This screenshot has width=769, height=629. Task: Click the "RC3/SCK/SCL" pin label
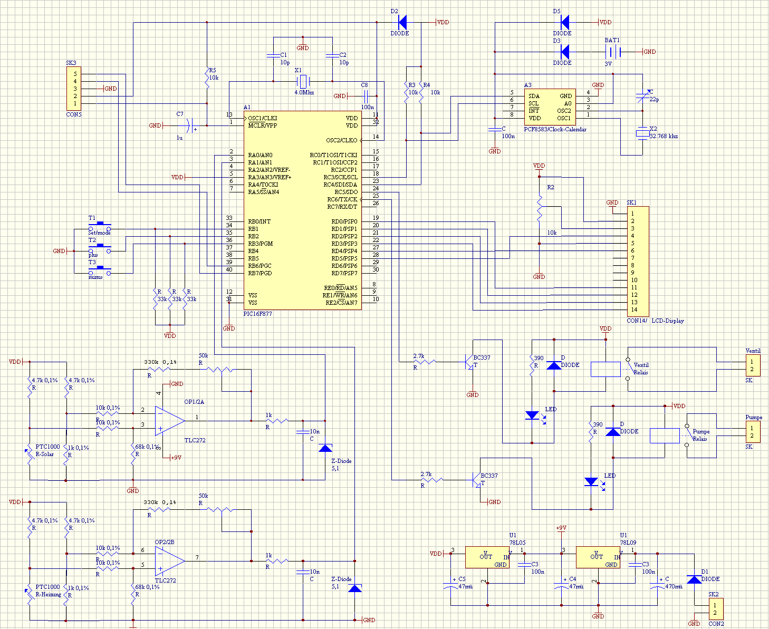340,177
